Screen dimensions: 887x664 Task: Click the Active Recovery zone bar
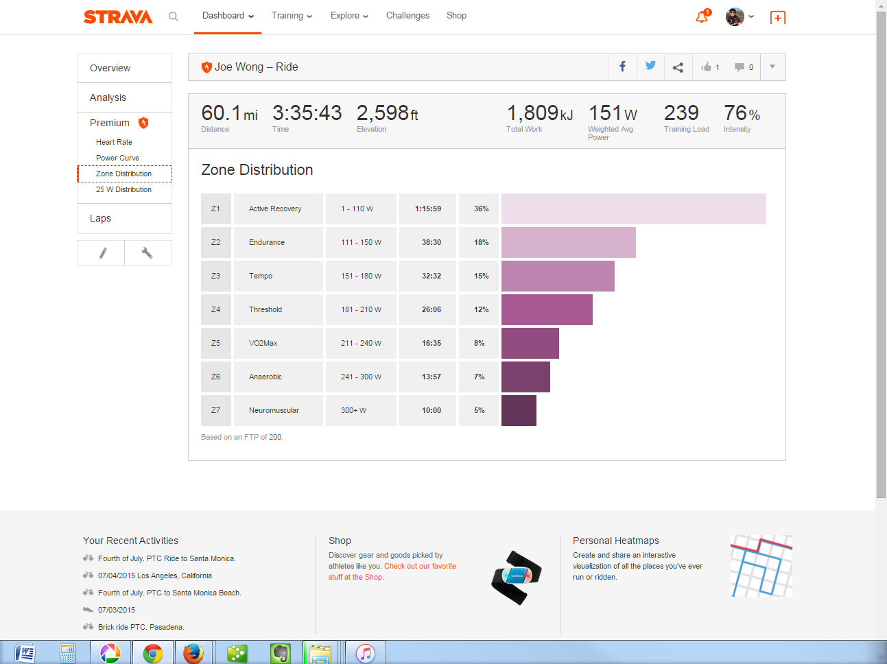click(633, 209)
